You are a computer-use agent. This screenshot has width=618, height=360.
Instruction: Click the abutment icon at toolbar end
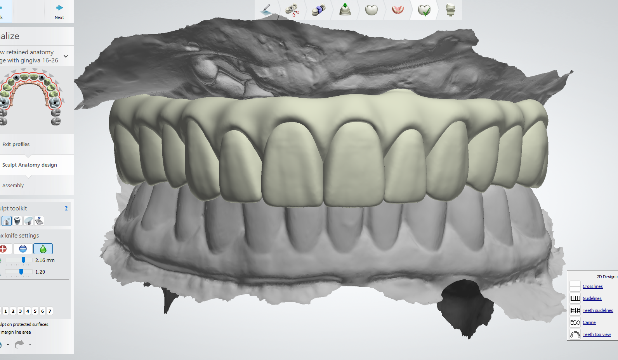[x=450, y=10]
